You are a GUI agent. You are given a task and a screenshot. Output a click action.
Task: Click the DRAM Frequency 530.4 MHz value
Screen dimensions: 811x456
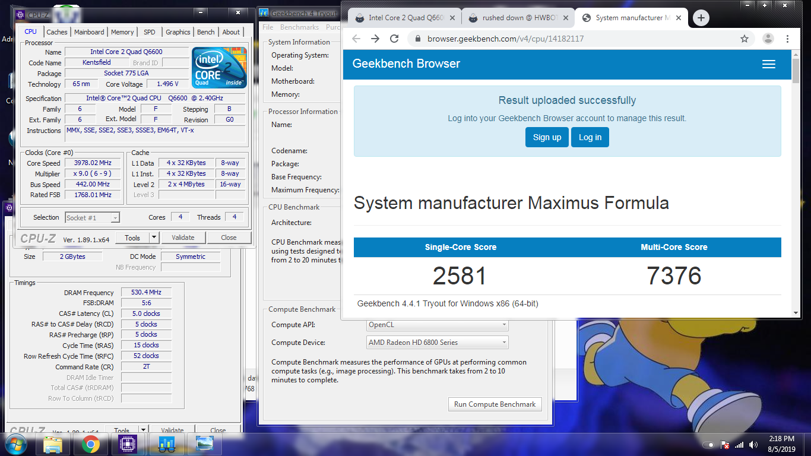point(147,293)
